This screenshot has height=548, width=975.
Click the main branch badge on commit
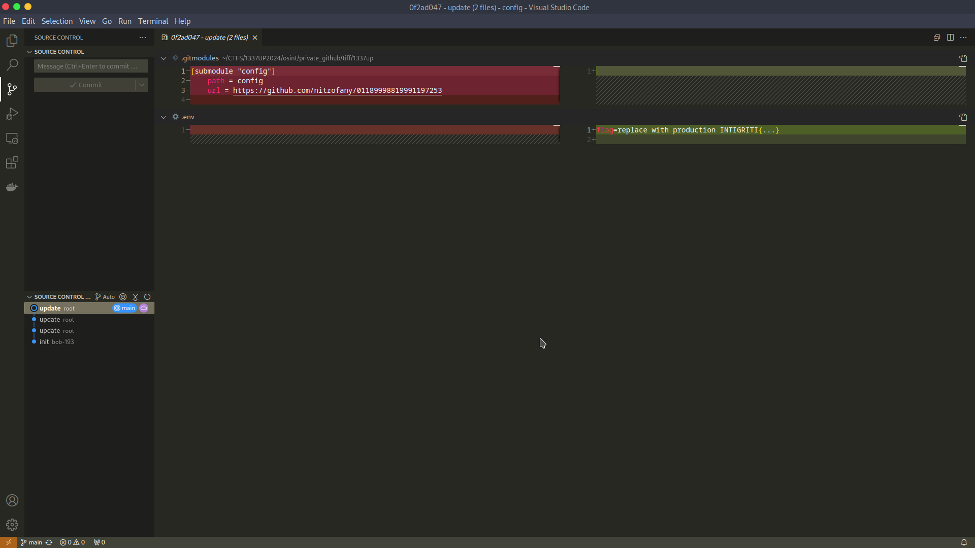[125, 308]
